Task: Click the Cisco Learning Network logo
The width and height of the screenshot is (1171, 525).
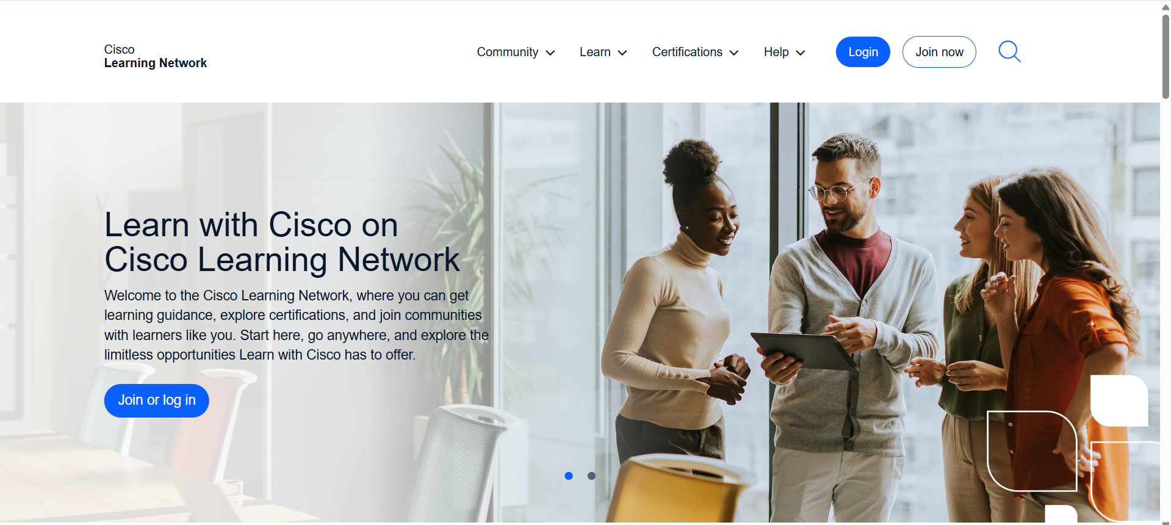Action: click(155, 56)
